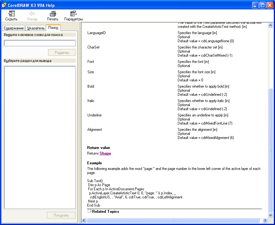Click 'Specifies an underline to apply [in]' text
The height and width of the screenshot is (225, 275).
203,115
